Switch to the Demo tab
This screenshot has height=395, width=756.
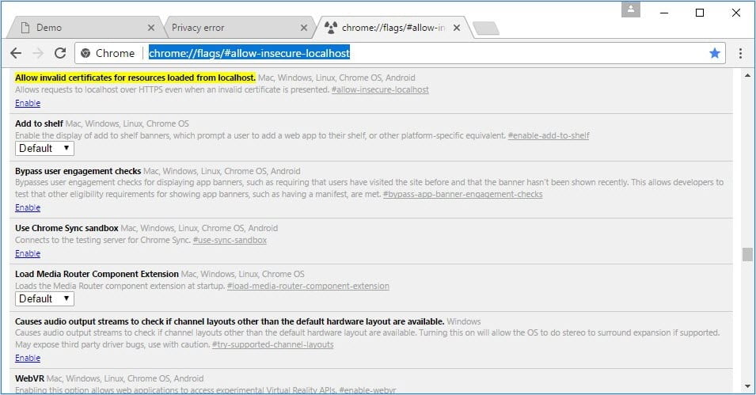tap(79, 28)
